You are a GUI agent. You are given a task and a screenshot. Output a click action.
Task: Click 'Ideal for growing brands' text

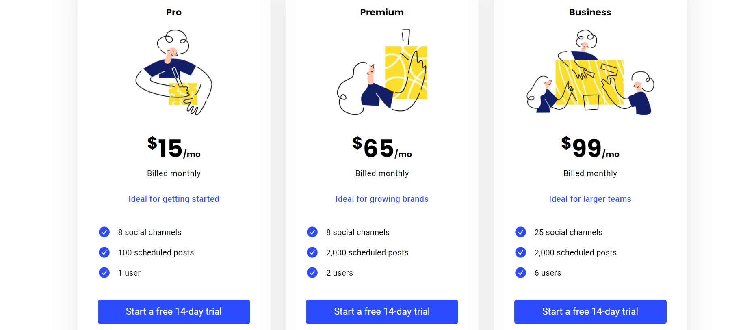(382, 199)
